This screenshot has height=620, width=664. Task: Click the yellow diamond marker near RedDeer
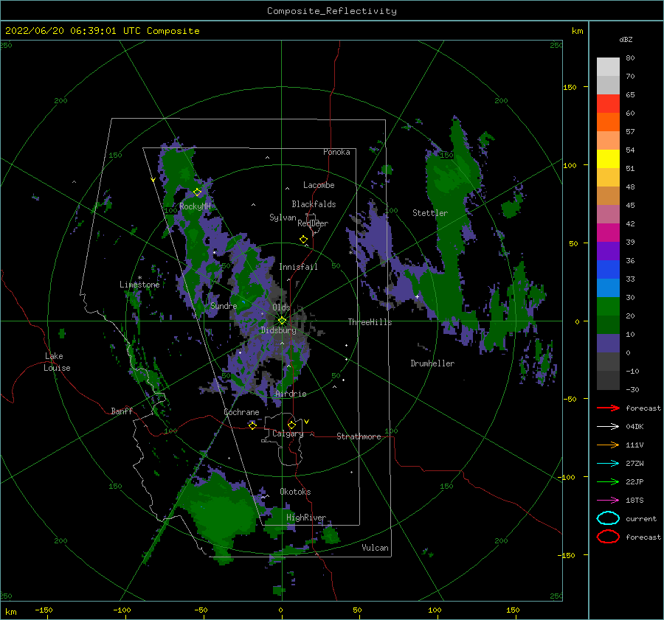click(303, 240)
